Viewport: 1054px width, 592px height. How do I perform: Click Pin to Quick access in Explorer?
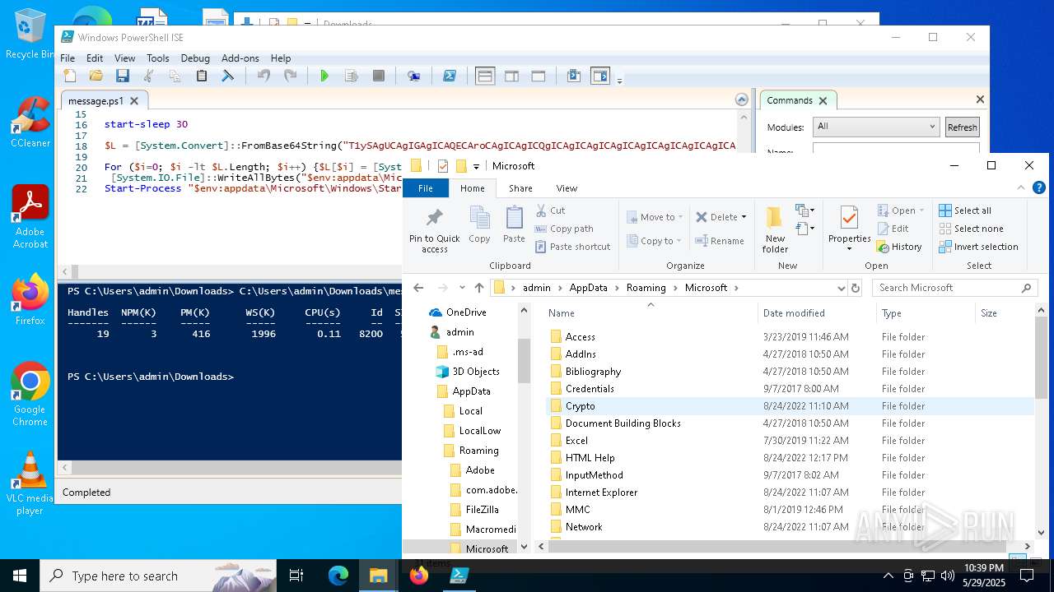click(434, 230)
